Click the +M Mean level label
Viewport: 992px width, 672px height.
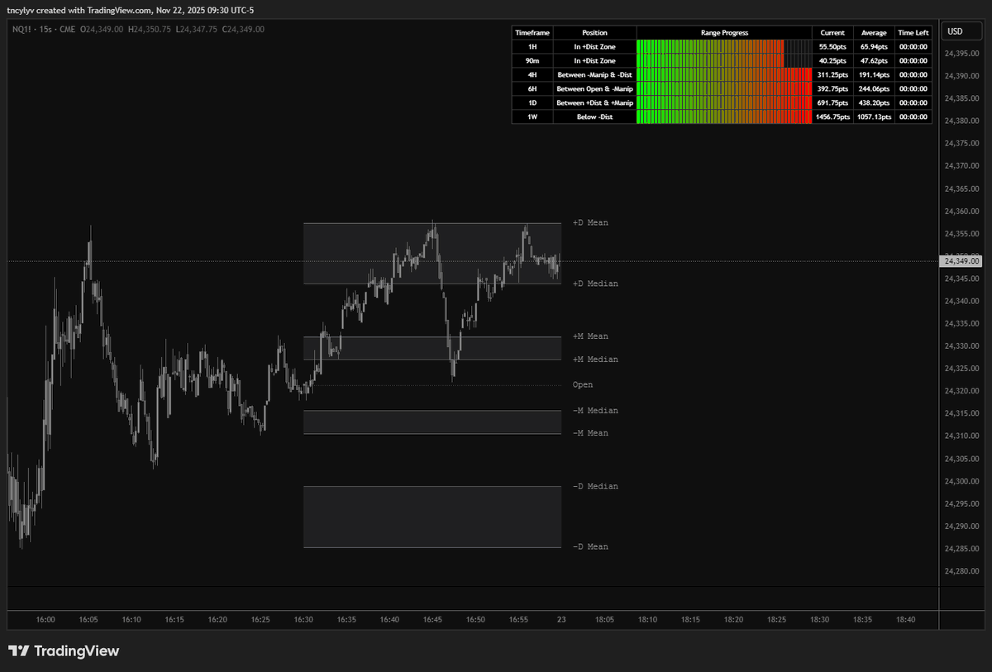(590, 336)
